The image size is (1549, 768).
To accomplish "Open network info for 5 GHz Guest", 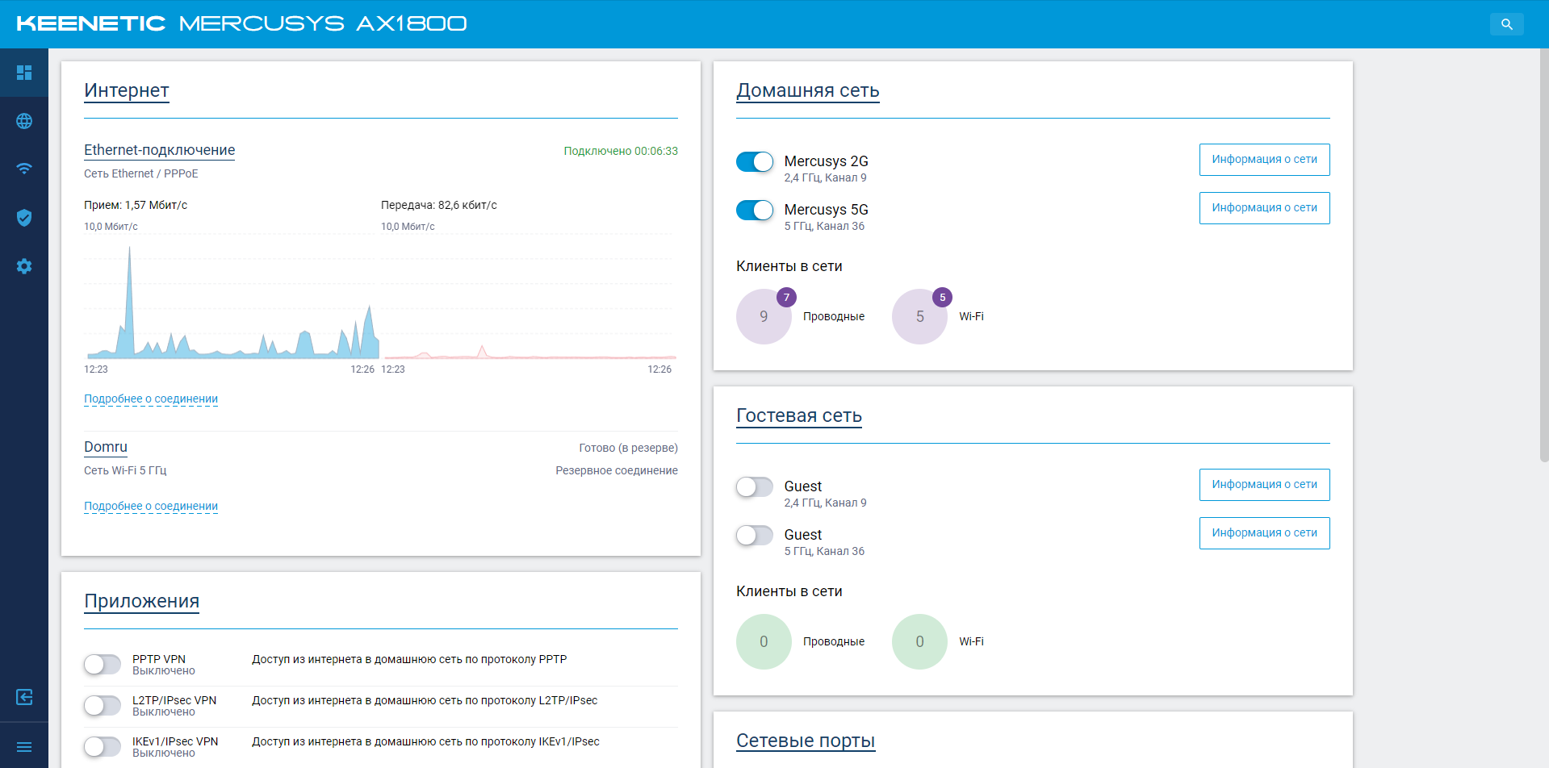I will point(1264,533).
